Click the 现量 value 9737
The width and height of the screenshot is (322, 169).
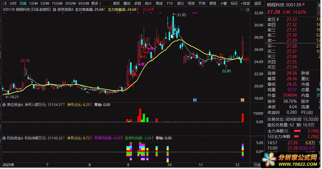click(292, 90)
